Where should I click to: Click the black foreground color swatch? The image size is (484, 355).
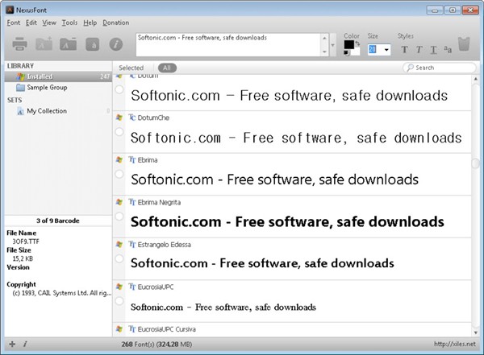pos(348,45)
